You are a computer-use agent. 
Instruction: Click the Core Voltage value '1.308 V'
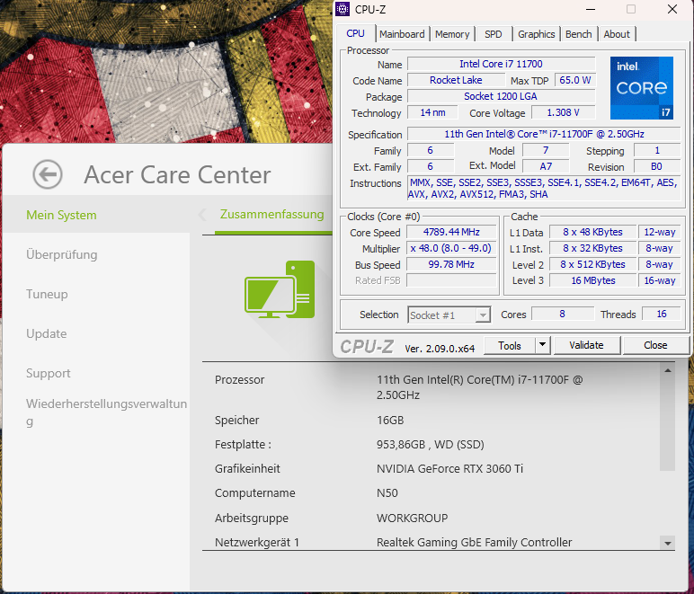(x=563, y=113)
